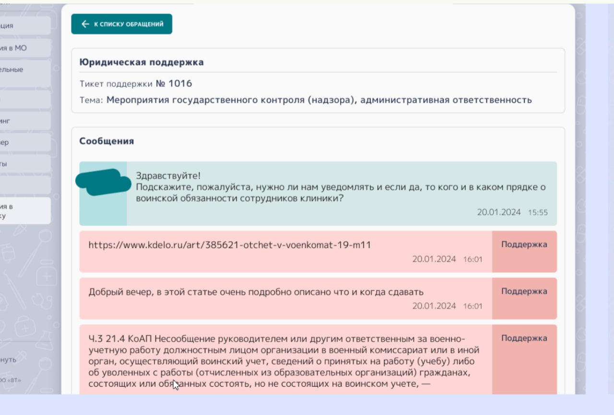Open the kdelo.ru article link
The width and height of the screenshot is (614, 415).
point(230,245)
